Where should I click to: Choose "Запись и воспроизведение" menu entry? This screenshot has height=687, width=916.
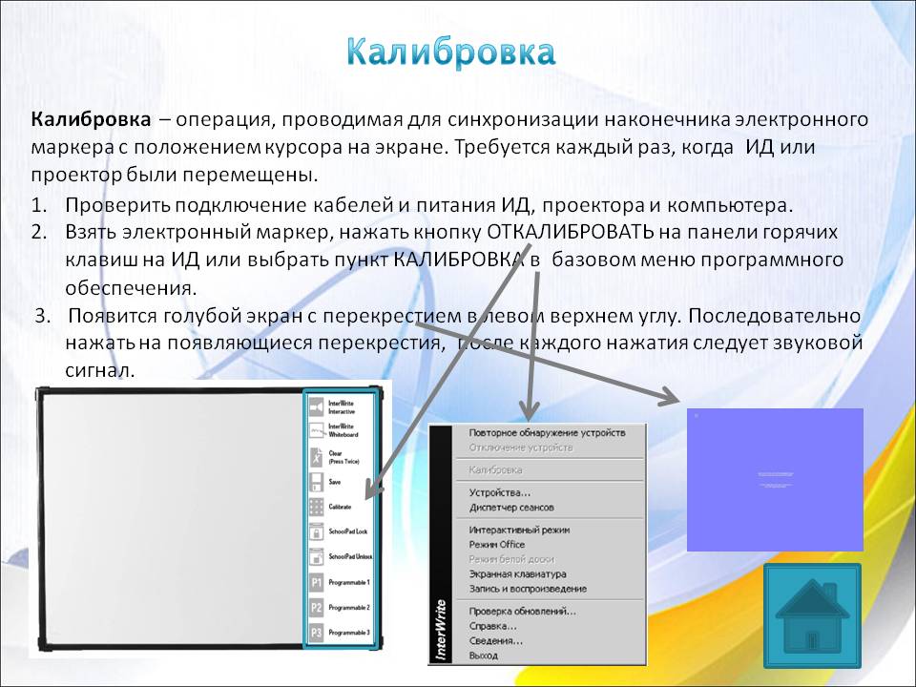point(528,589)
